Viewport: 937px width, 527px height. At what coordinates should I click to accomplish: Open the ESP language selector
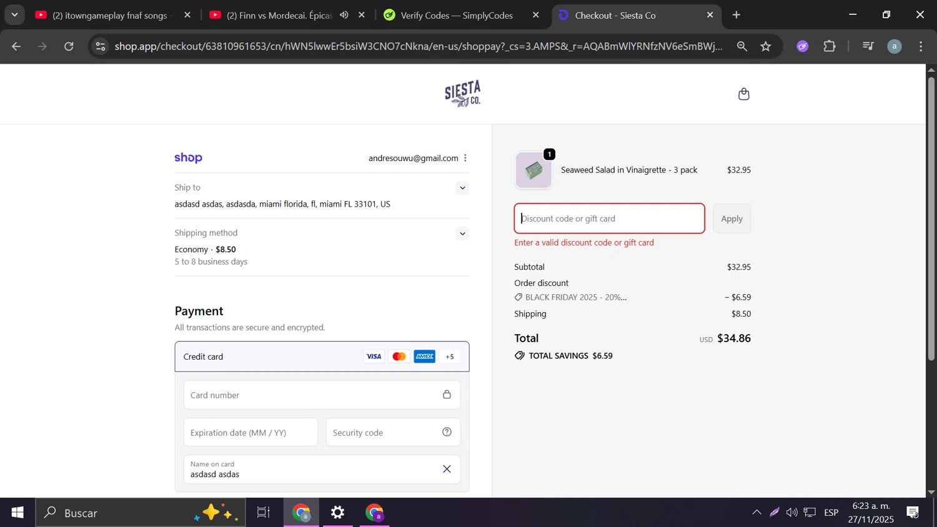pyautogui.click(x=831, y=513)
